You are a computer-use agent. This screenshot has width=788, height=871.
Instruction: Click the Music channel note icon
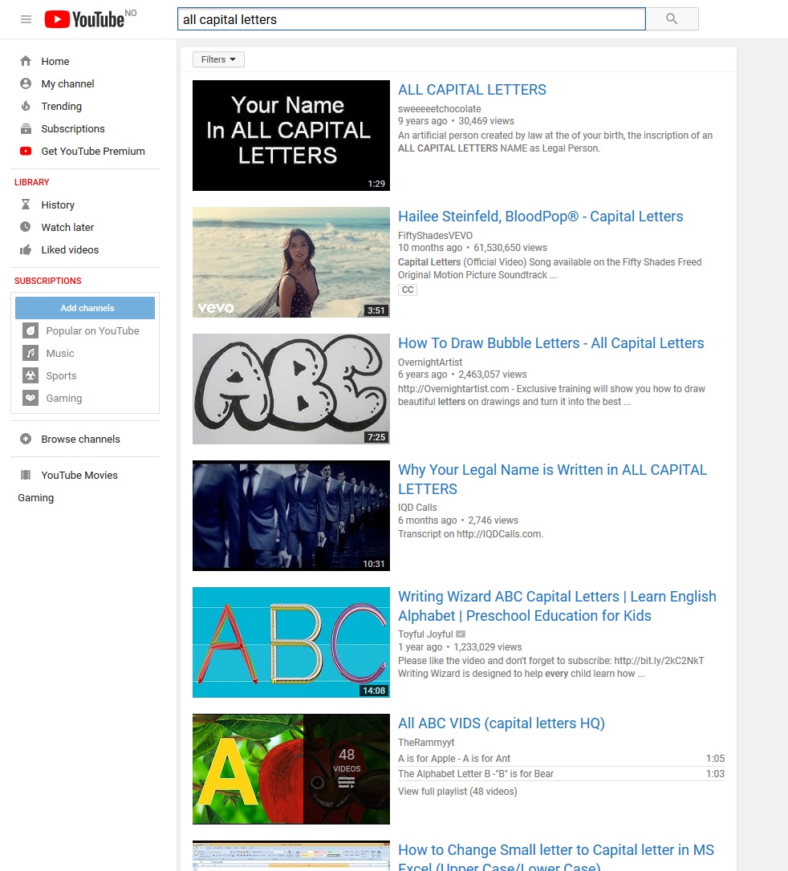(30, 353)
